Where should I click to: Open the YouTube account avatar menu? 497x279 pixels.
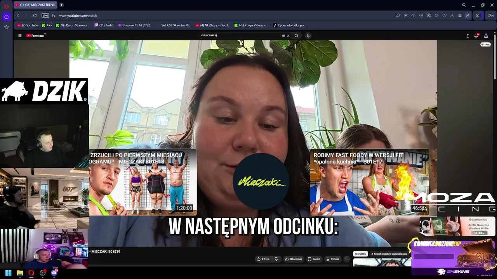(x=486, y=36)
